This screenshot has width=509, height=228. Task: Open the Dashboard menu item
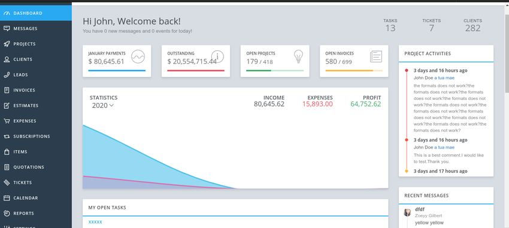[36, 13]
